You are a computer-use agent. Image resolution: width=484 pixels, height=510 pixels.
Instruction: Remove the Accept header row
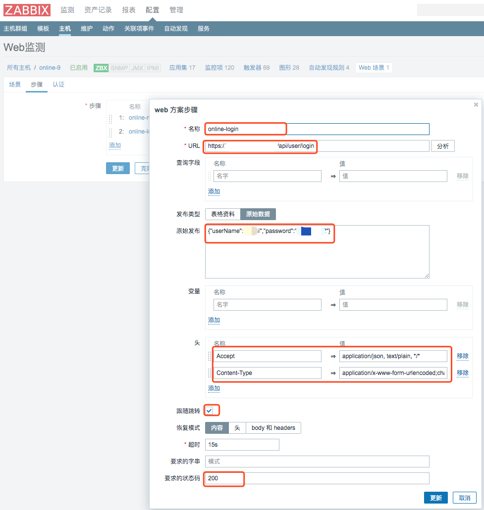click(463, 356)
